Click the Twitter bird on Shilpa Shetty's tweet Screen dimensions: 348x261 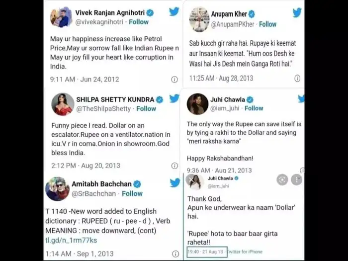click(174, 98)
